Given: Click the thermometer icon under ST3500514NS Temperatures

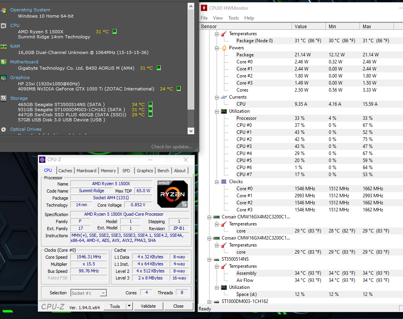Looking at the screenshot, I should [x=224, y=266].
